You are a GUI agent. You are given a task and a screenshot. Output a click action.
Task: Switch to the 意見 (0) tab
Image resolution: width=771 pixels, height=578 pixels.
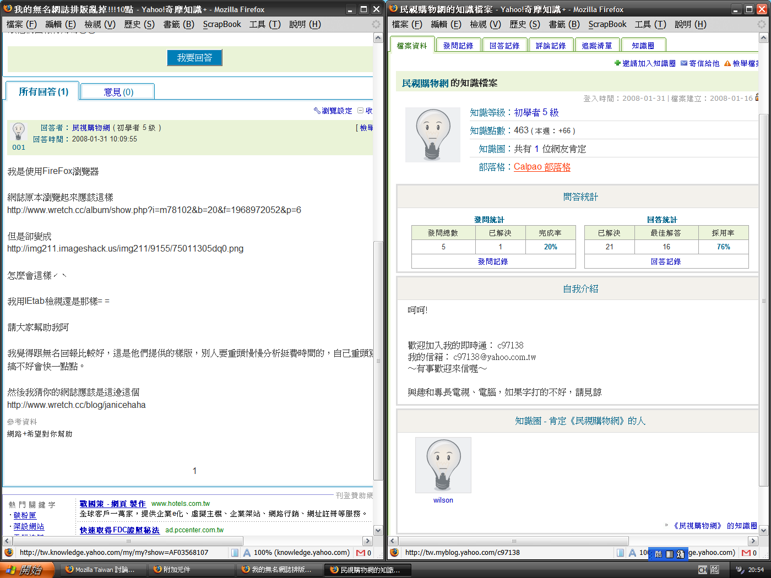pyautogui.click(x=118, y=92)
